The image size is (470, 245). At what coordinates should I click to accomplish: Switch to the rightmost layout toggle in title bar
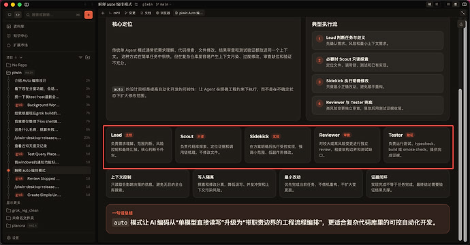pos(456,5)
